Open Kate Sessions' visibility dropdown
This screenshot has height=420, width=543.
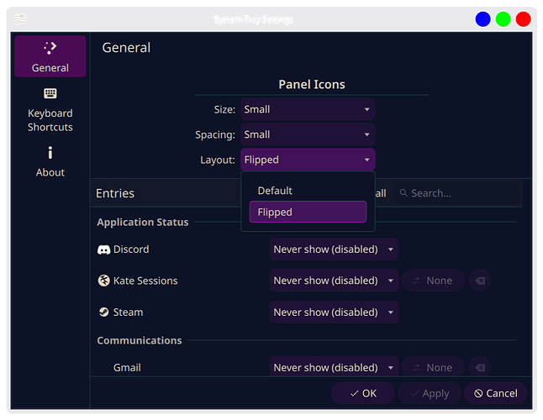[334, 281]
